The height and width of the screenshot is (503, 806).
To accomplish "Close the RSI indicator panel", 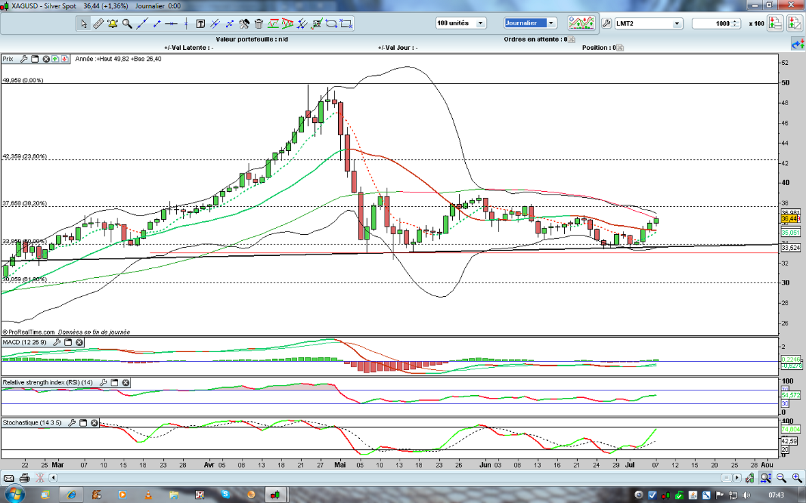I will pos(126,383).
